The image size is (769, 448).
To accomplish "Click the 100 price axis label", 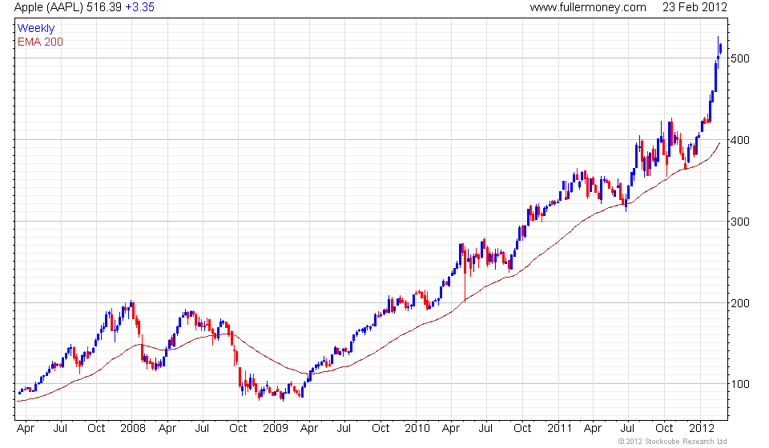I will coord(740,384).
